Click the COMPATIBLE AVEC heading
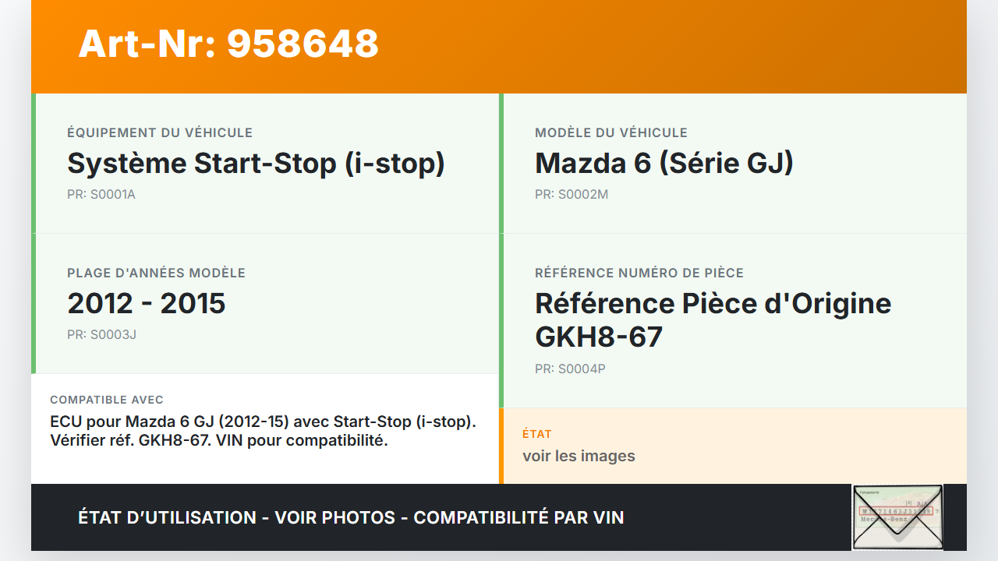 pos(107,400)
